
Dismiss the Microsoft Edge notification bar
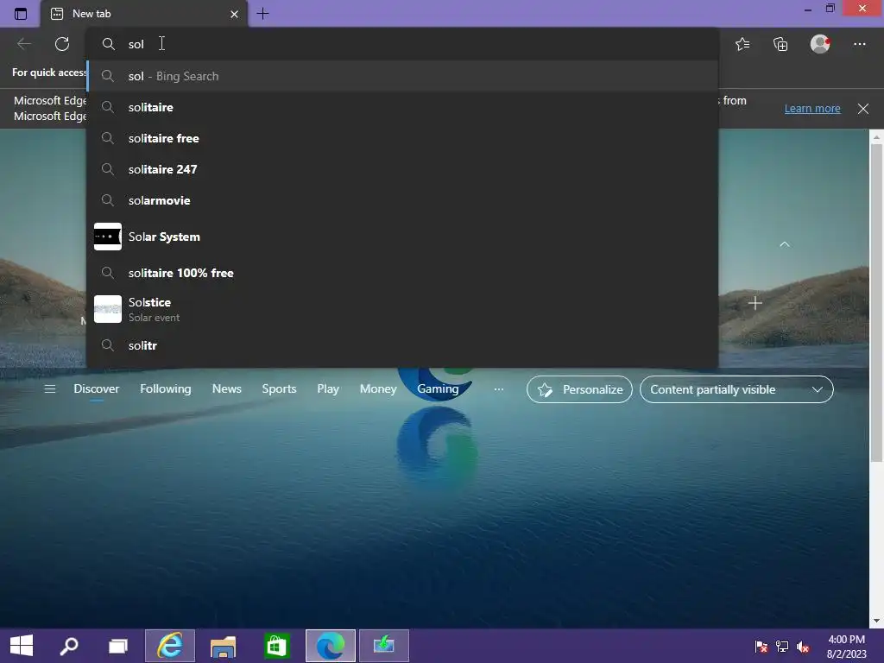coord(863,108)
